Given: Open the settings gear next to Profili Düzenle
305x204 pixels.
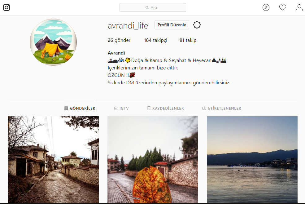Looking at the screenshot, I should pyautogui.click(x=197, y=25).
